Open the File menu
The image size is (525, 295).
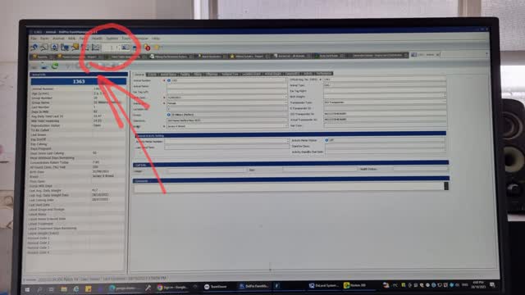point(34,39)
